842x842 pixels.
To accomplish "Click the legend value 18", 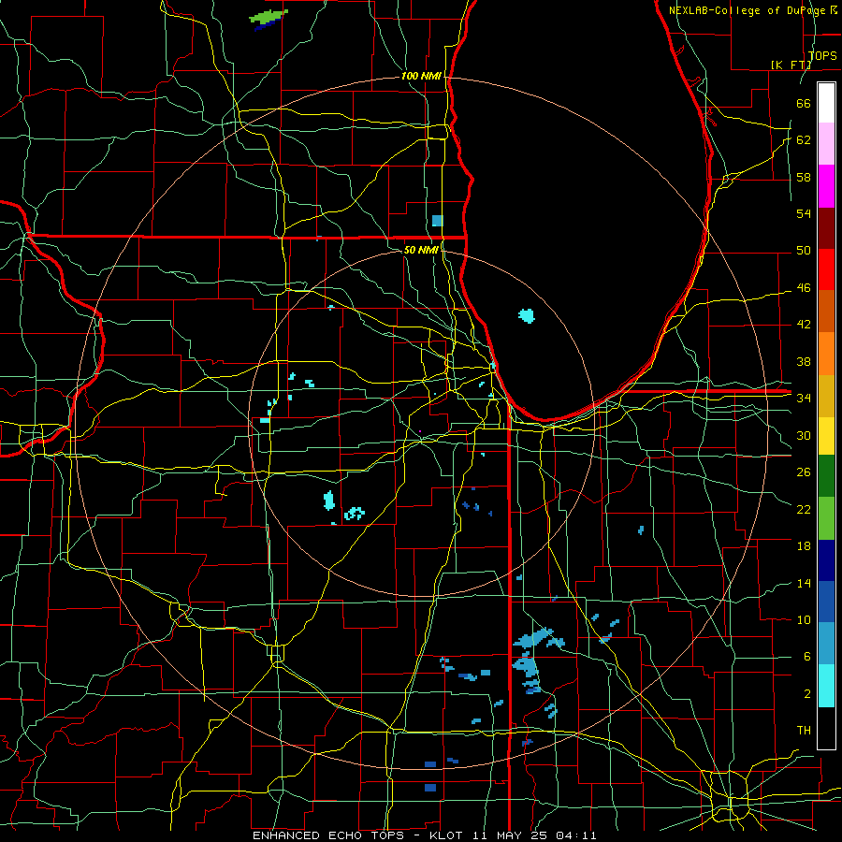I will (804, 546).
